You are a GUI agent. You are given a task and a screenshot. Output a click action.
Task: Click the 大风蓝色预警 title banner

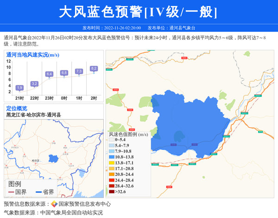[139, 12]
